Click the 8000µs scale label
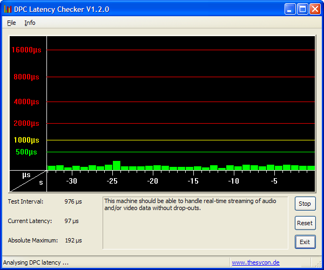This screenshot has width=324, height=270. click(x=26, y=77)
